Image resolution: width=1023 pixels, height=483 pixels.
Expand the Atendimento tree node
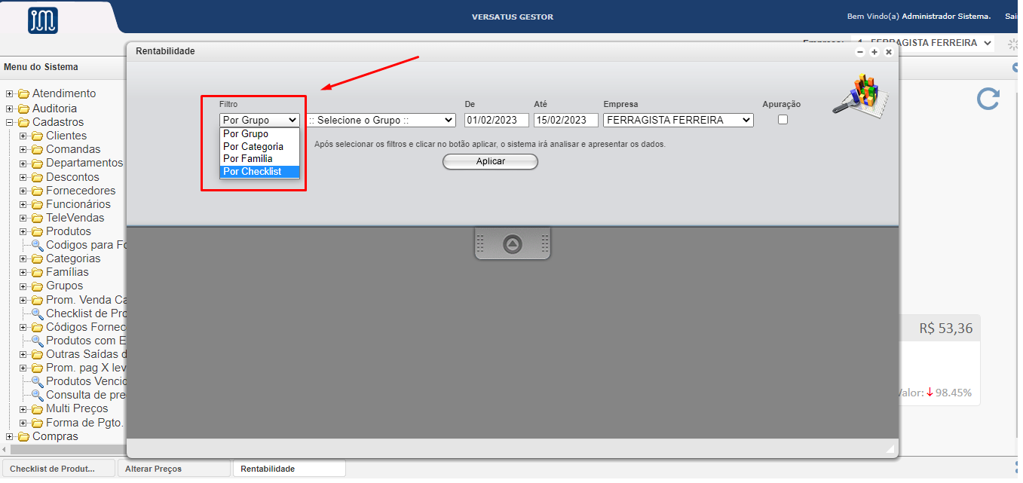(10, 94)
